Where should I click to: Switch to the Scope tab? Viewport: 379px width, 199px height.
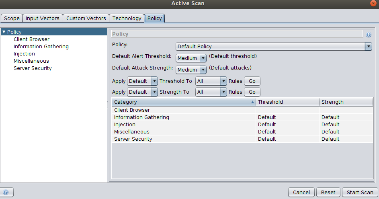[12, 18]
